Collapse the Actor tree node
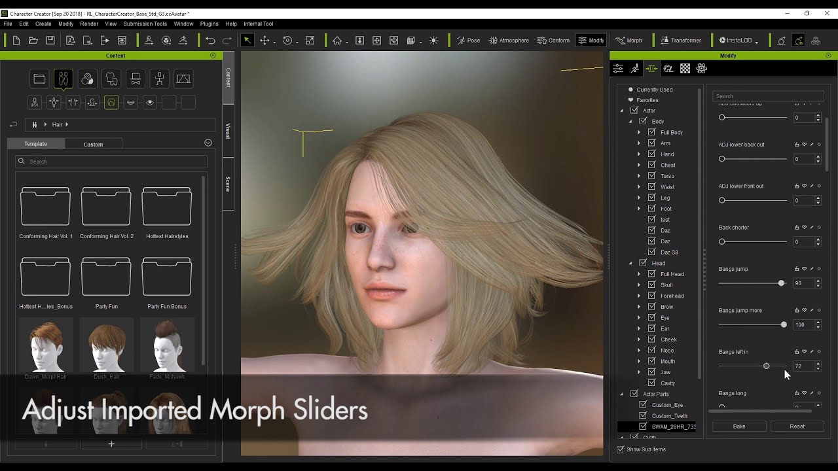 622,111
